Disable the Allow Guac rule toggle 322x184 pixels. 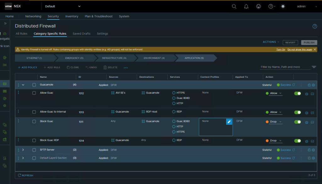click(x=297, y=93)
